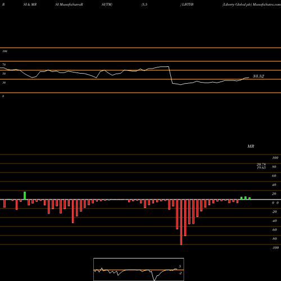This screenshot has height=281, width=281.
Task: Click the 20.78 value in MR panel
Action: [261, 165]
